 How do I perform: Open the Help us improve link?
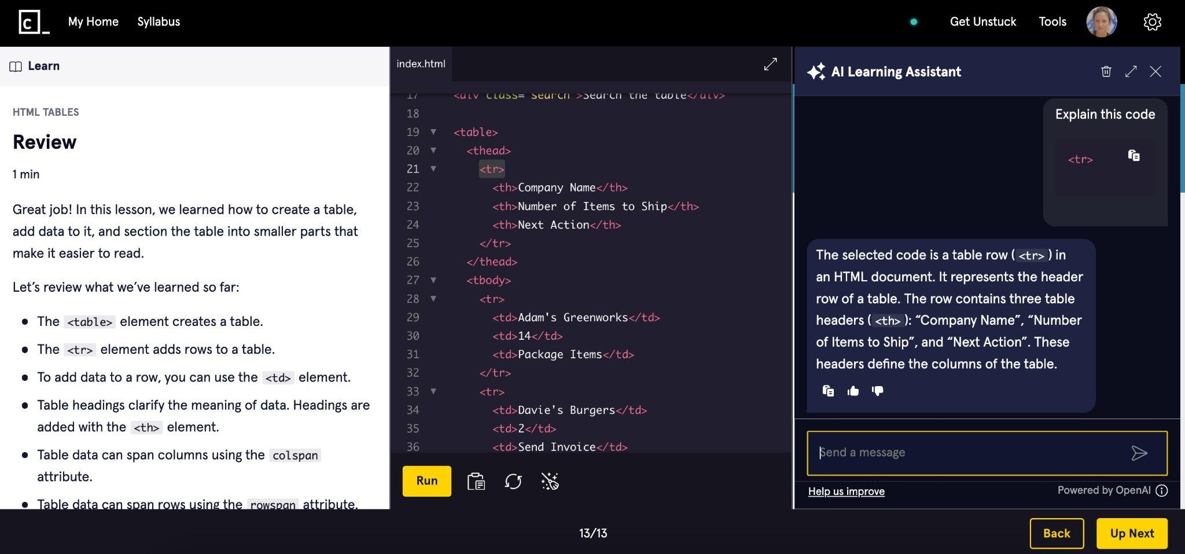click(x=846, y=491)
